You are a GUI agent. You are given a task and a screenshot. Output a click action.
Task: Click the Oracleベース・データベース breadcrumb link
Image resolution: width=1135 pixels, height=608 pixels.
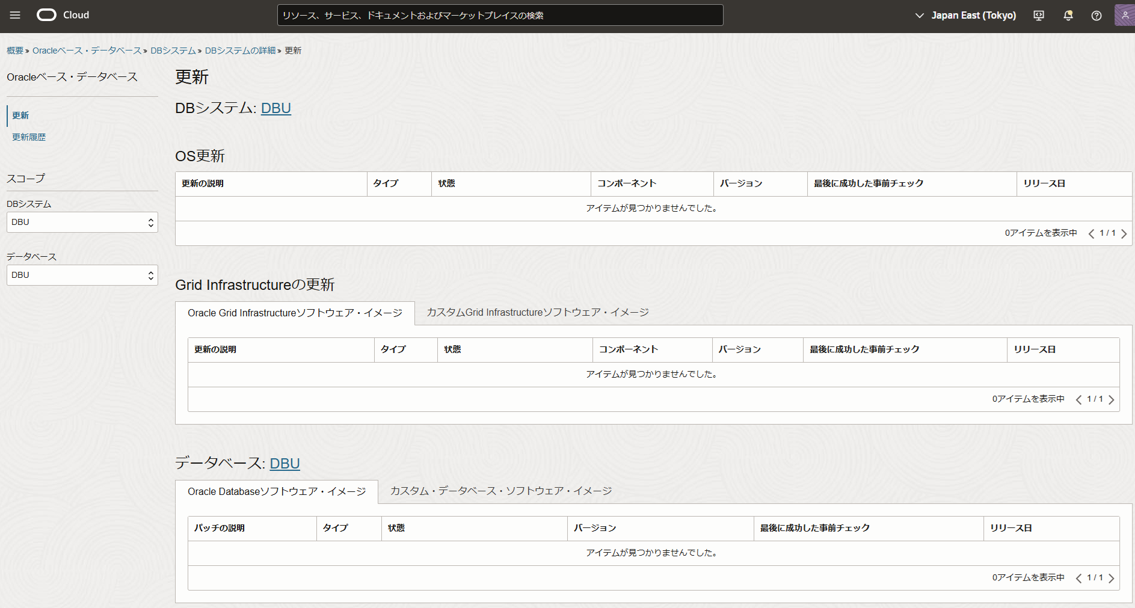click(x=87, y=51)
